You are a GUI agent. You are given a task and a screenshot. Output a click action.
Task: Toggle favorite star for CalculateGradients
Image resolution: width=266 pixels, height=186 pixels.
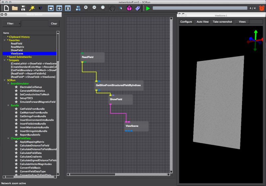(16, 157)
